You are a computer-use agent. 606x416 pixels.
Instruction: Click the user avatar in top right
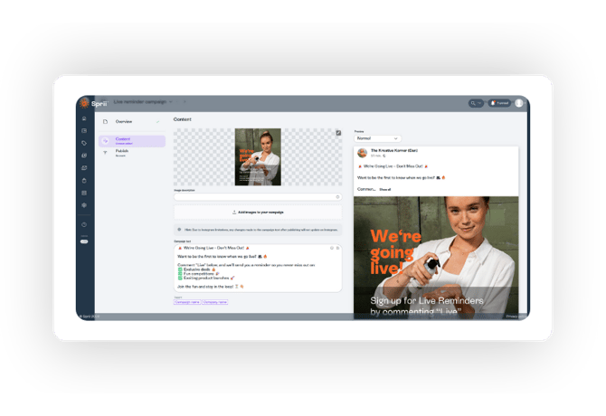(519, 103)
